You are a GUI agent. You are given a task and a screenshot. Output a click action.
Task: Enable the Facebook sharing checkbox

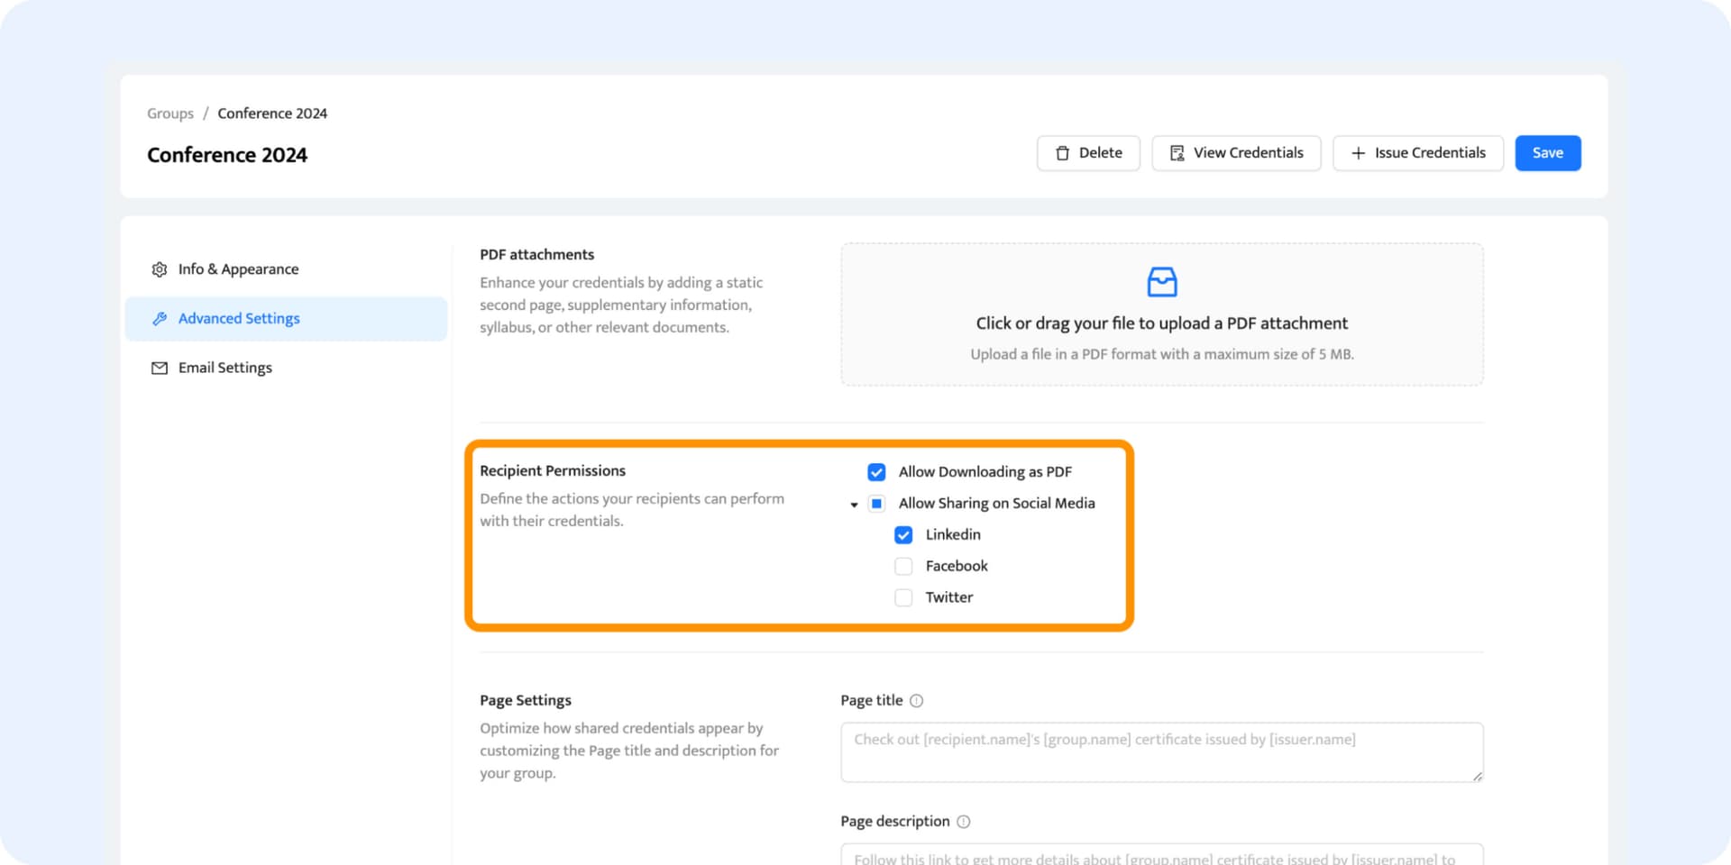(x=903, y=567)
